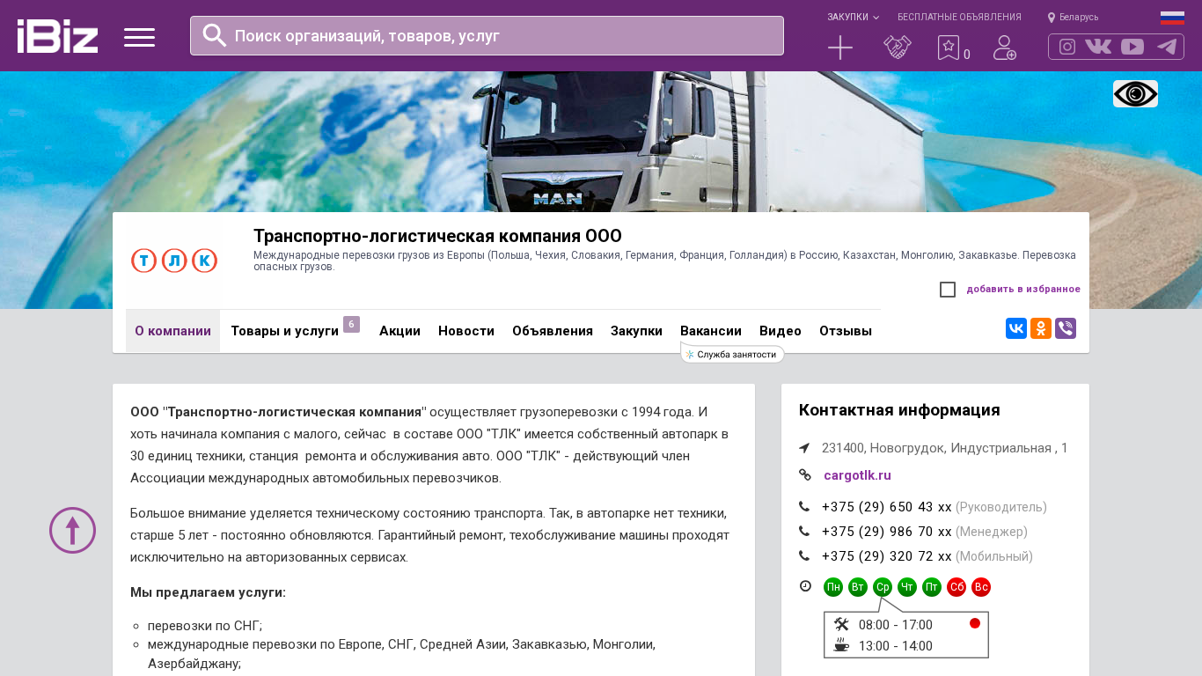Share company via Viber icon
The image size is (1202, 676).
coord(1066,328)
